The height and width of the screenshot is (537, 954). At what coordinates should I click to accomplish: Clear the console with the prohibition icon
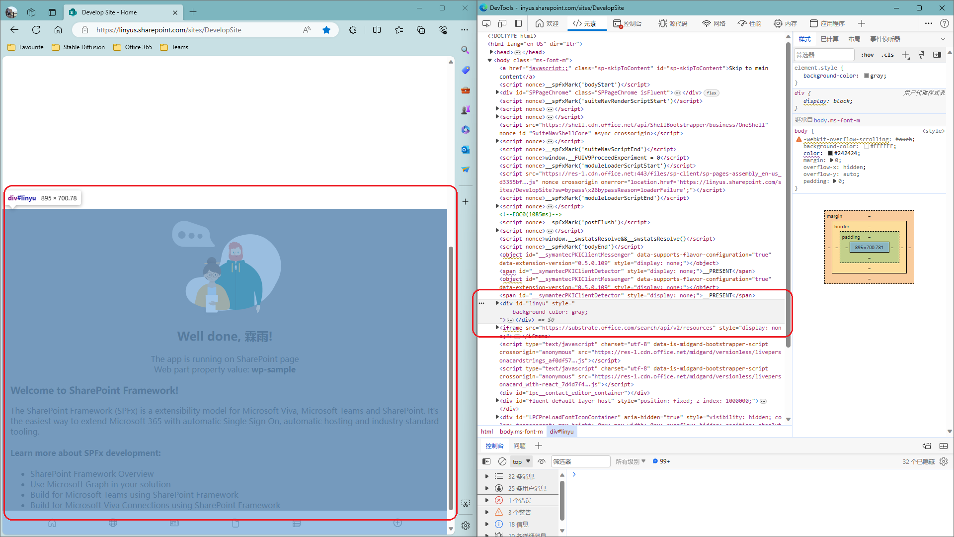[x=501, y=461]
